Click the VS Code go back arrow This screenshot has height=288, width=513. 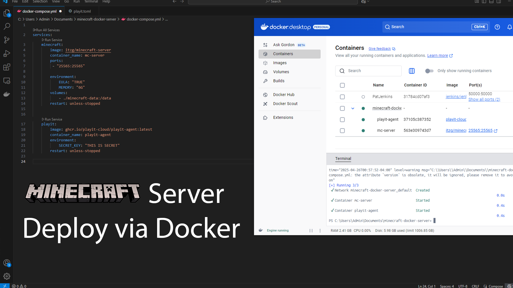pyautogui.click(x=174, y=2)
